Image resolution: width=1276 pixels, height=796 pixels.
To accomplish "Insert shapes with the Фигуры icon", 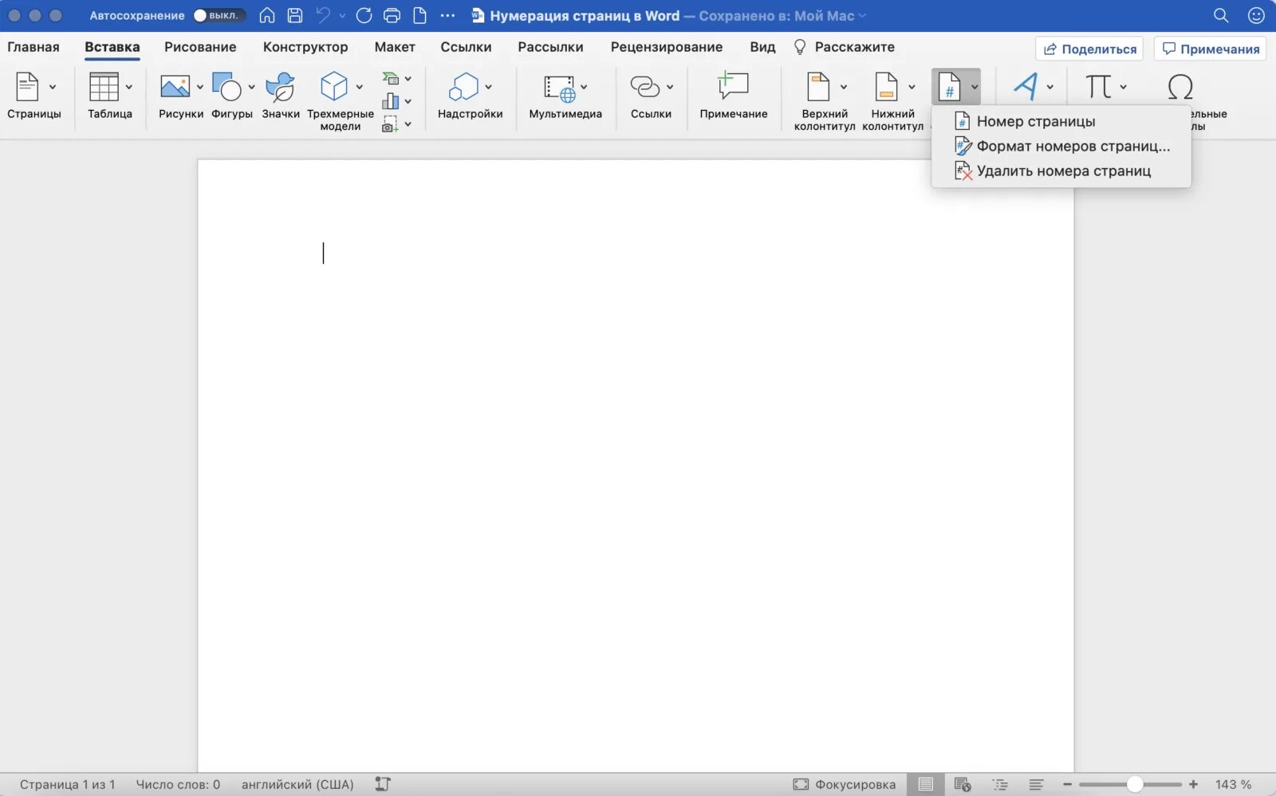I will click(227, 86).
